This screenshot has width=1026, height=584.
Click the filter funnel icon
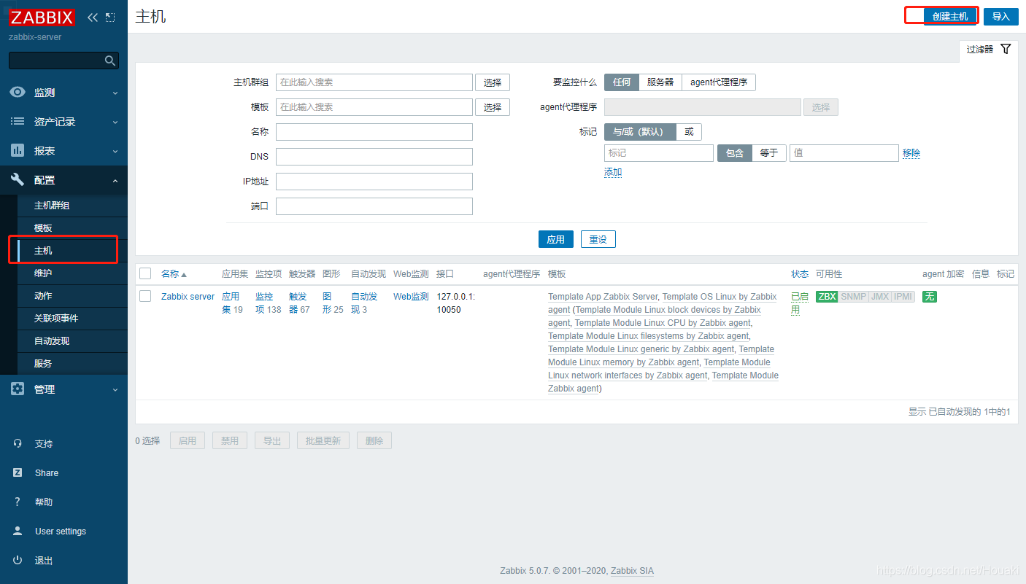(1006, 49)
